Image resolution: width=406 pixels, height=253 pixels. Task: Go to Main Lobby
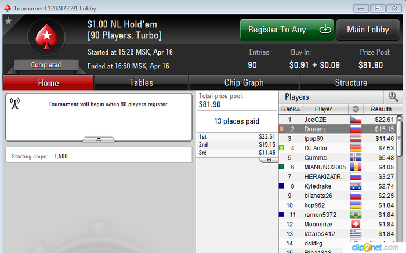tap(368, 30)
